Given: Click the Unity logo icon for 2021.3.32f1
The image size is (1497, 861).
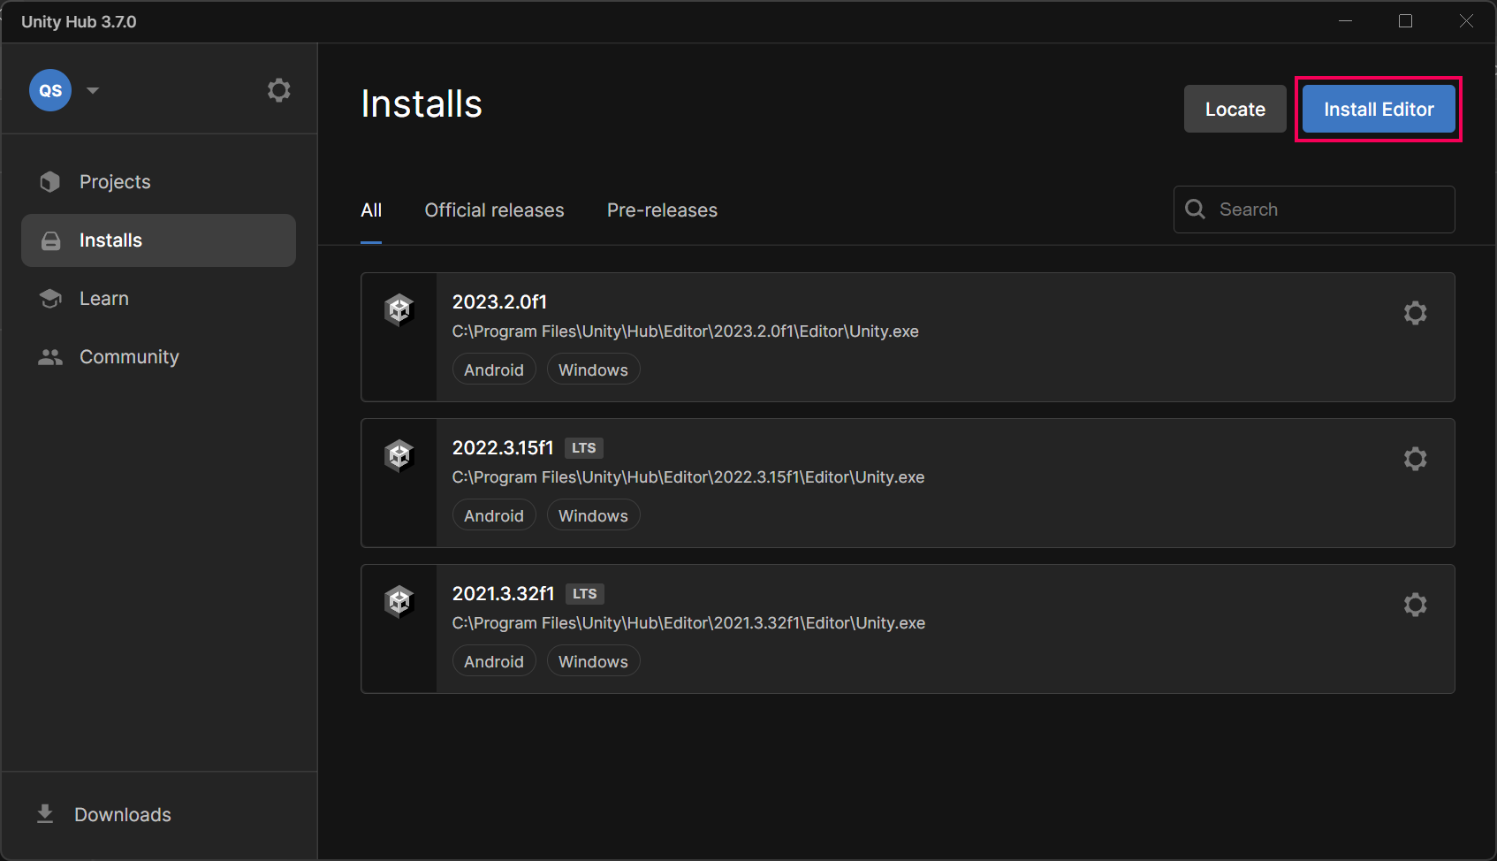Looking at the screenshot, I should tap(399, 602).
